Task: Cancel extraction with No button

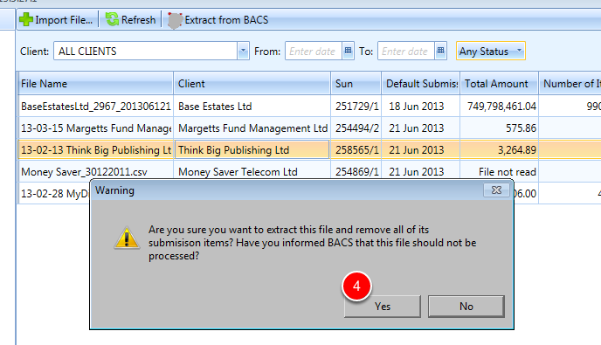Action: 466,307
